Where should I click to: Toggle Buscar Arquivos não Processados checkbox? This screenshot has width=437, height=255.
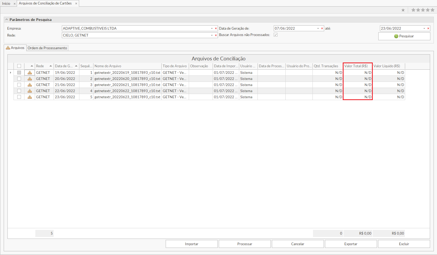(x=276, y=35)
